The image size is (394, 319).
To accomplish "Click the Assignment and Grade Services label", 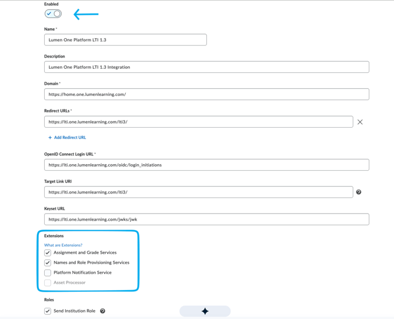I will tap(85, 252).
